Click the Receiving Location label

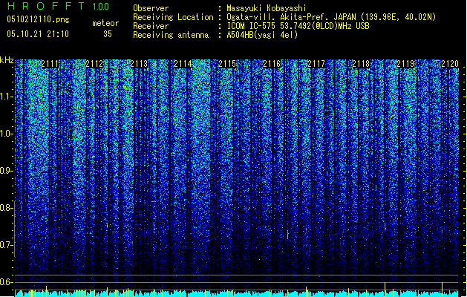coord(173,17)
